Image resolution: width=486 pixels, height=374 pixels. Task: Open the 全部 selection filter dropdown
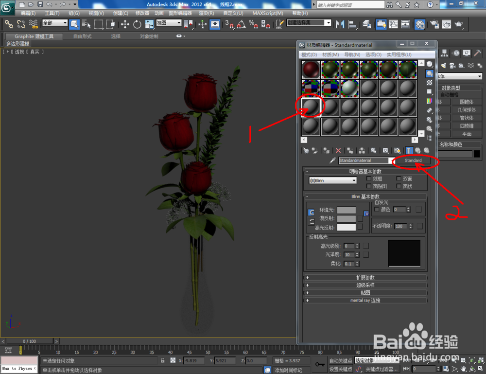coord(54,23)
